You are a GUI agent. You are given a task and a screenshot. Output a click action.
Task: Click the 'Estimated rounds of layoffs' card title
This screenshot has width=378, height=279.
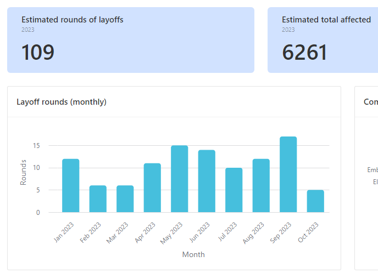click(x=72, y=20)
